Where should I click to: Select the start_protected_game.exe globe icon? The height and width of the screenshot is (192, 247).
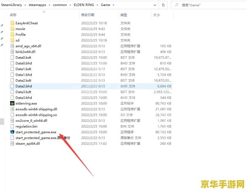click(12, 132)
